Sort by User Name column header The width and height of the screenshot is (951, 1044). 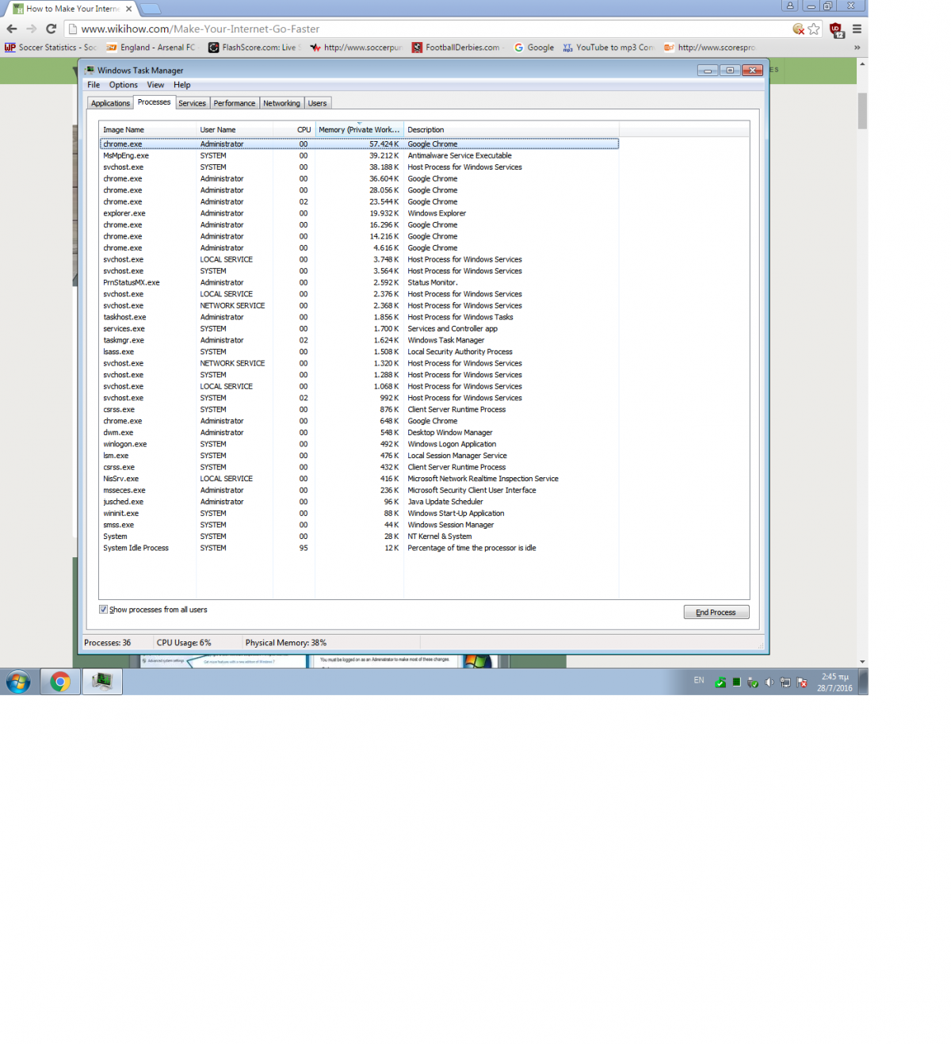click(x=235, y=130)
